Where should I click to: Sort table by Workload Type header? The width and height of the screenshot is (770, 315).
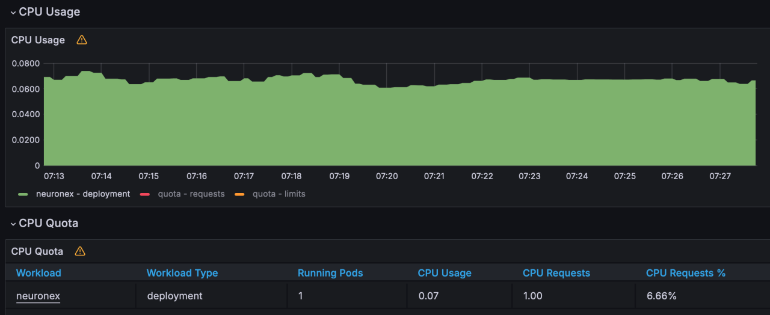182,273
